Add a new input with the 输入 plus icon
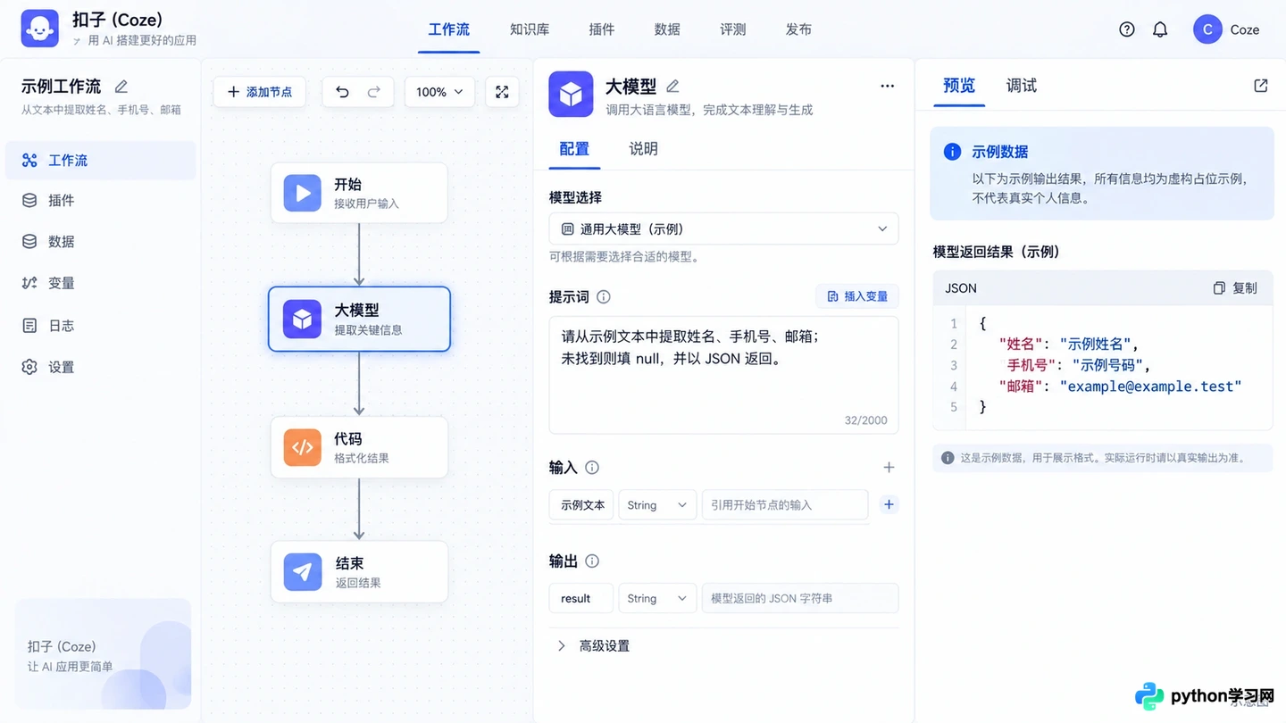This screenshot has height=723, width=1286. [x=889, y=467]
